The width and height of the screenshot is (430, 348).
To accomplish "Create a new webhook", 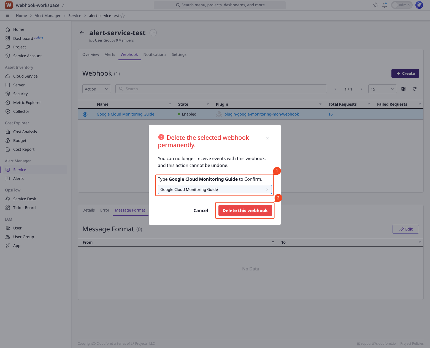I will (x=405, y=73).
